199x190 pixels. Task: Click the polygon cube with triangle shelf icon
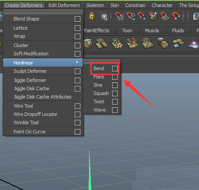coord(88,43)
